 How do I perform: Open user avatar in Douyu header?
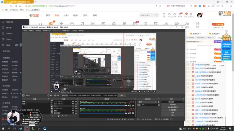199,15
